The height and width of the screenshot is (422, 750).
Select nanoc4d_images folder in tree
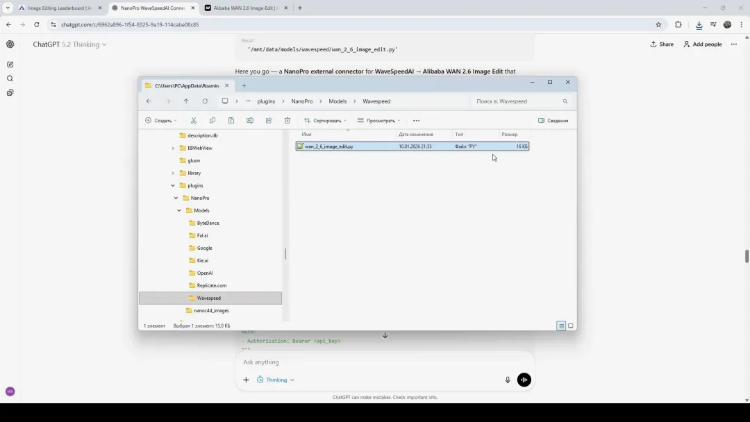(x=211, y=311)
